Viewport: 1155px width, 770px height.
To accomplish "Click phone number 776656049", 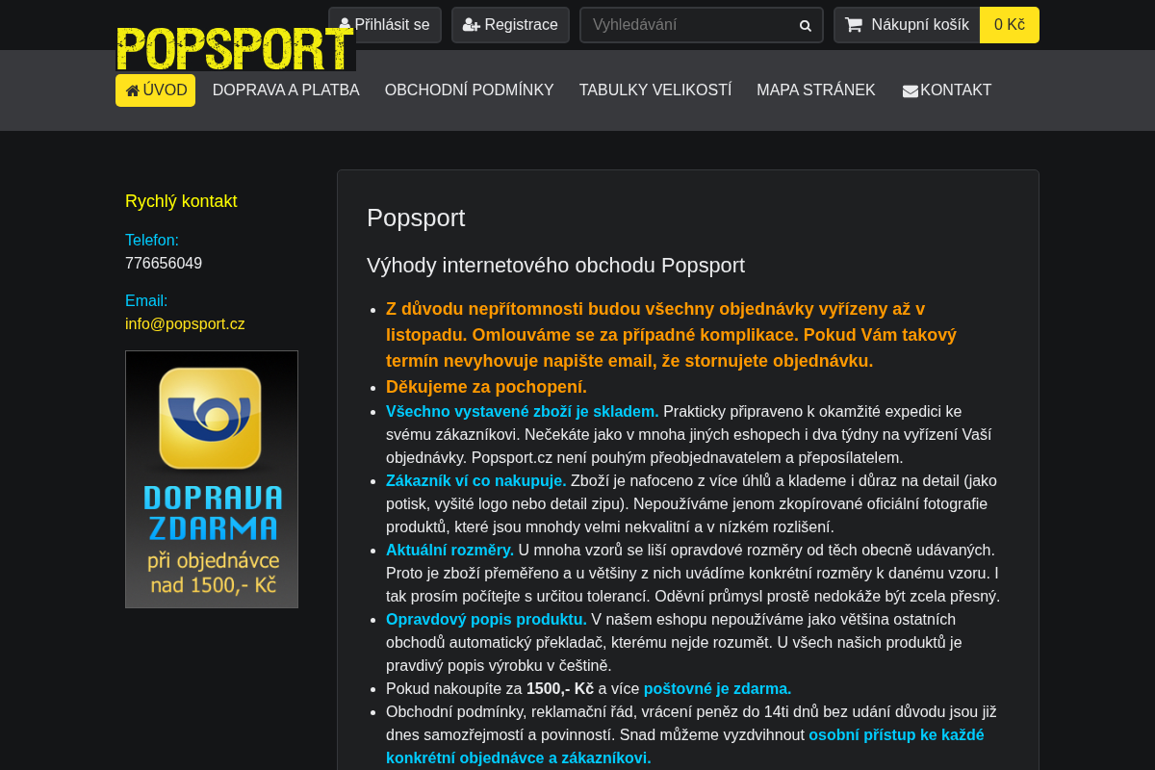I will (x=164, y=264).
